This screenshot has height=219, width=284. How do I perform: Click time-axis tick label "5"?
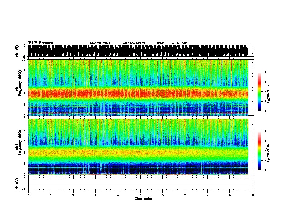tap(140, 195)
